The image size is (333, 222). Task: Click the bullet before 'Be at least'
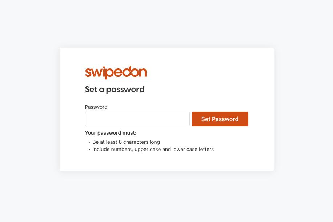click(89, 142)
